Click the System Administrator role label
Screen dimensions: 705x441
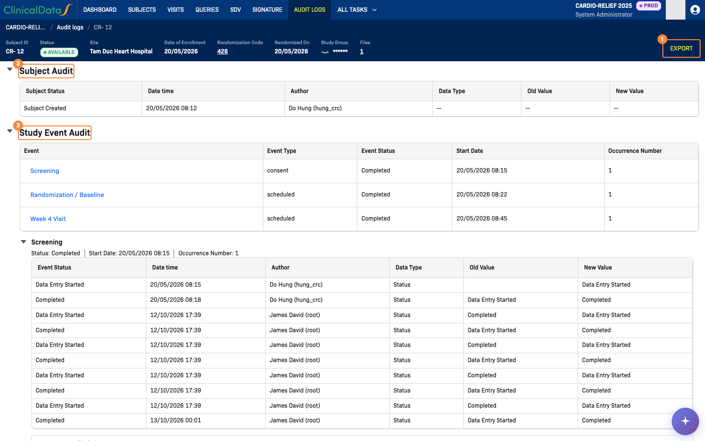point(604,15)
